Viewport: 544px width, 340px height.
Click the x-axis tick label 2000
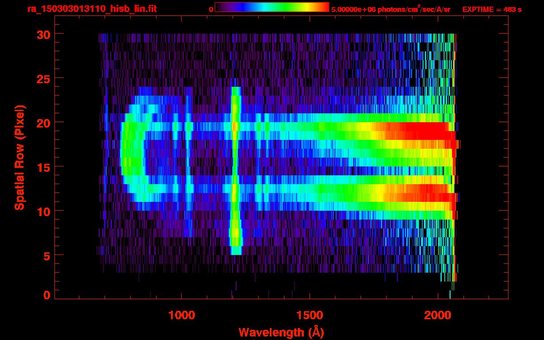[437, 315]
